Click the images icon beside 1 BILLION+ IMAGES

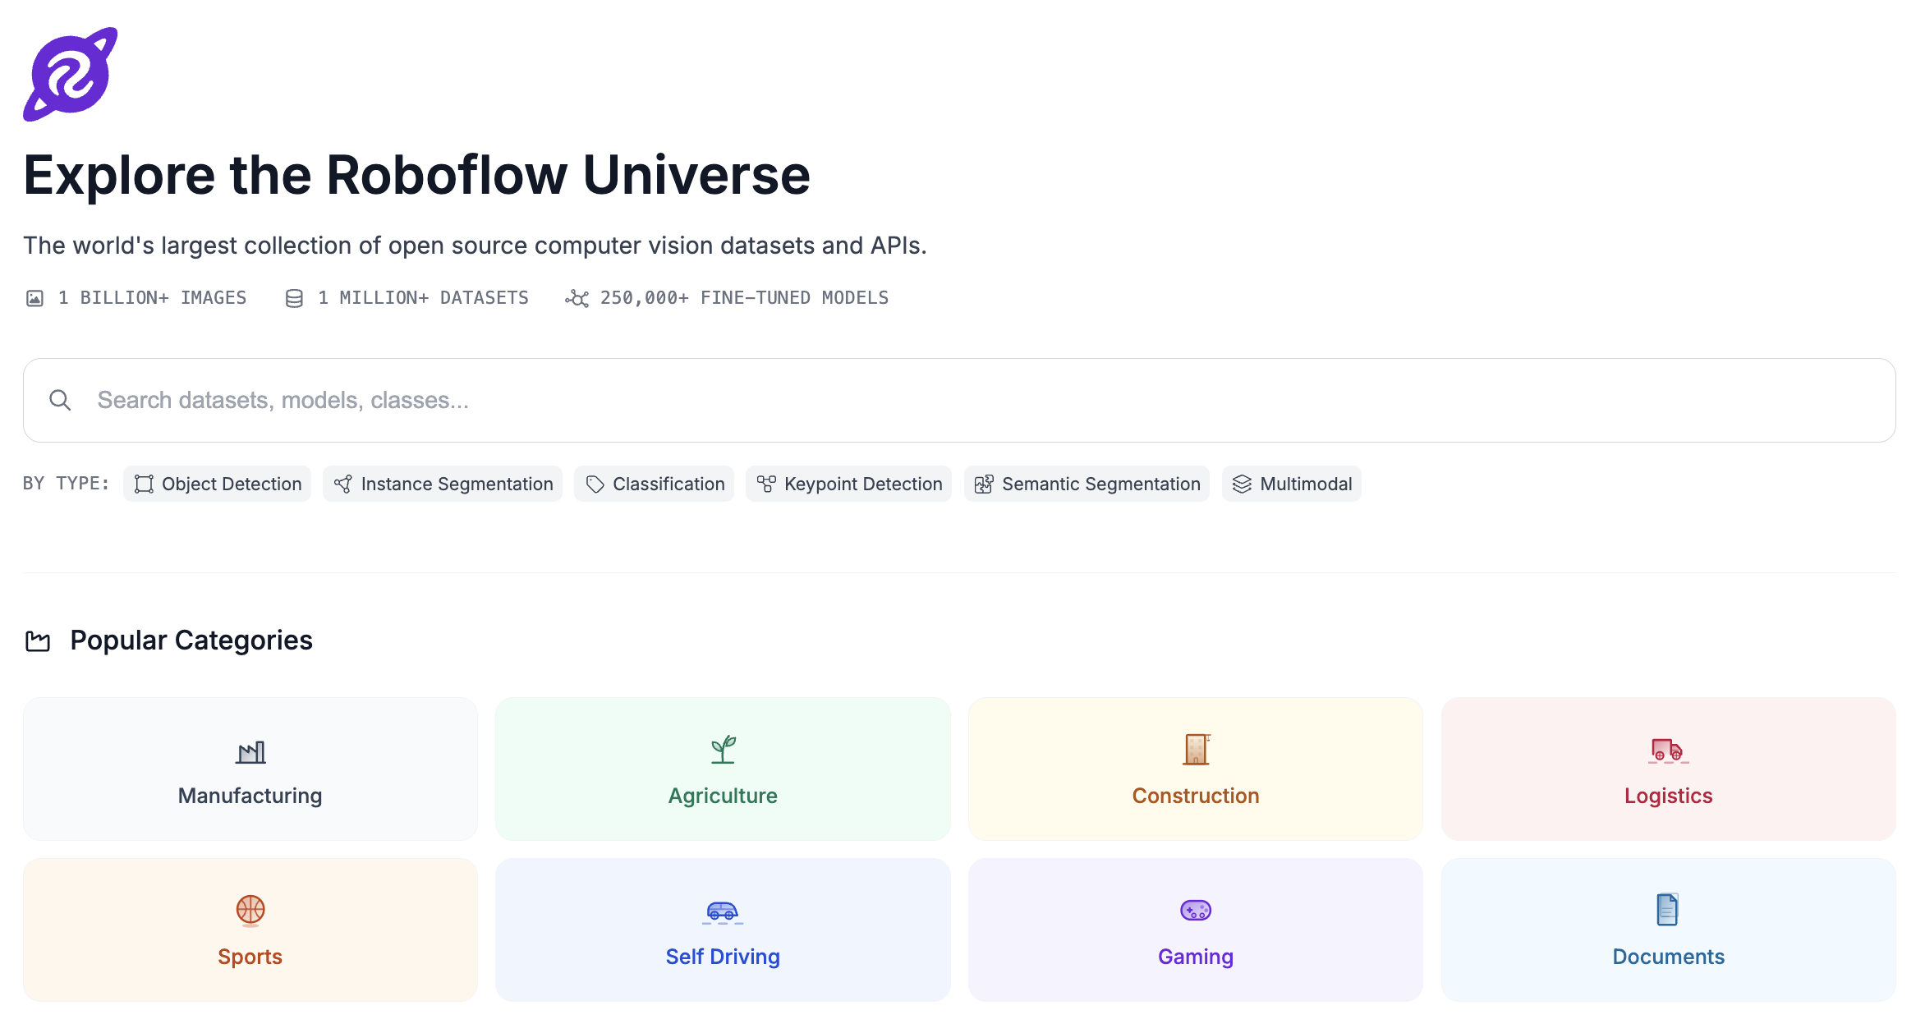(34, 298)
